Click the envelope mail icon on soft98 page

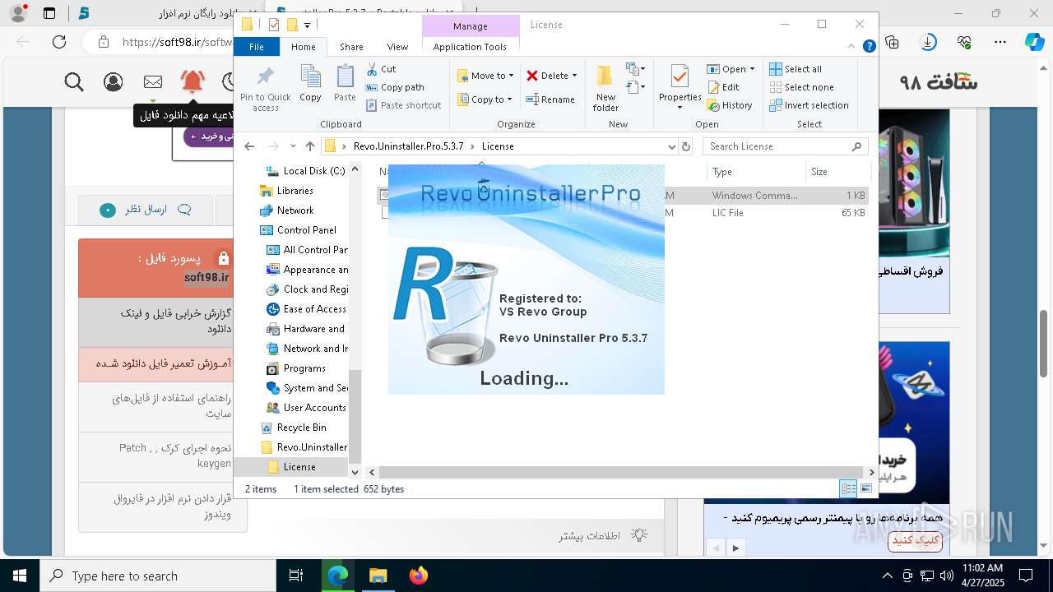click(153, 81)
